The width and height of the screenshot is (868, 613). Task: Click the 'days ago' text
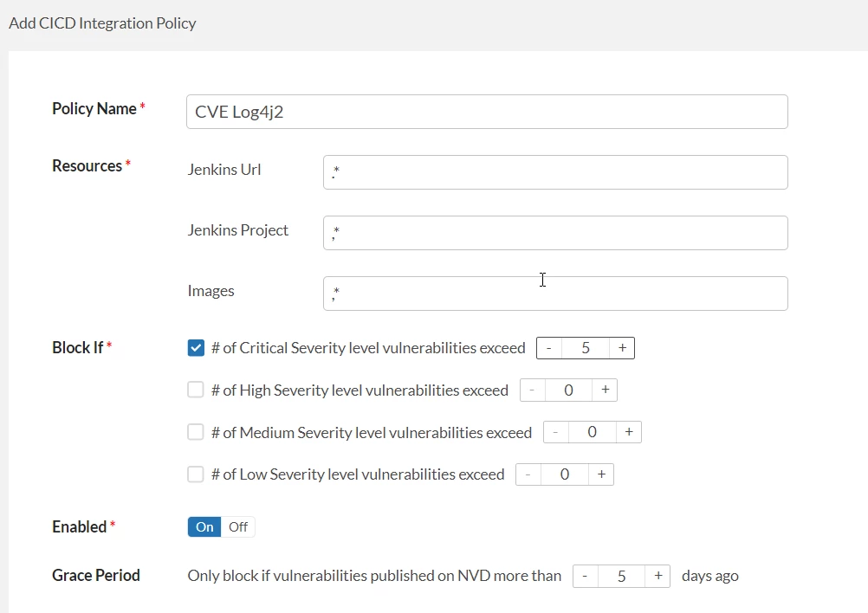pos(710,576)
